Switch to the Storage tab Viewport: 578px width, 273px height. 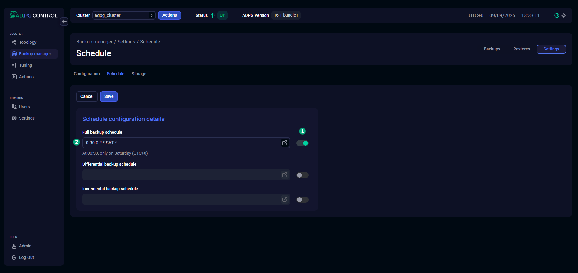click(139, 74)
